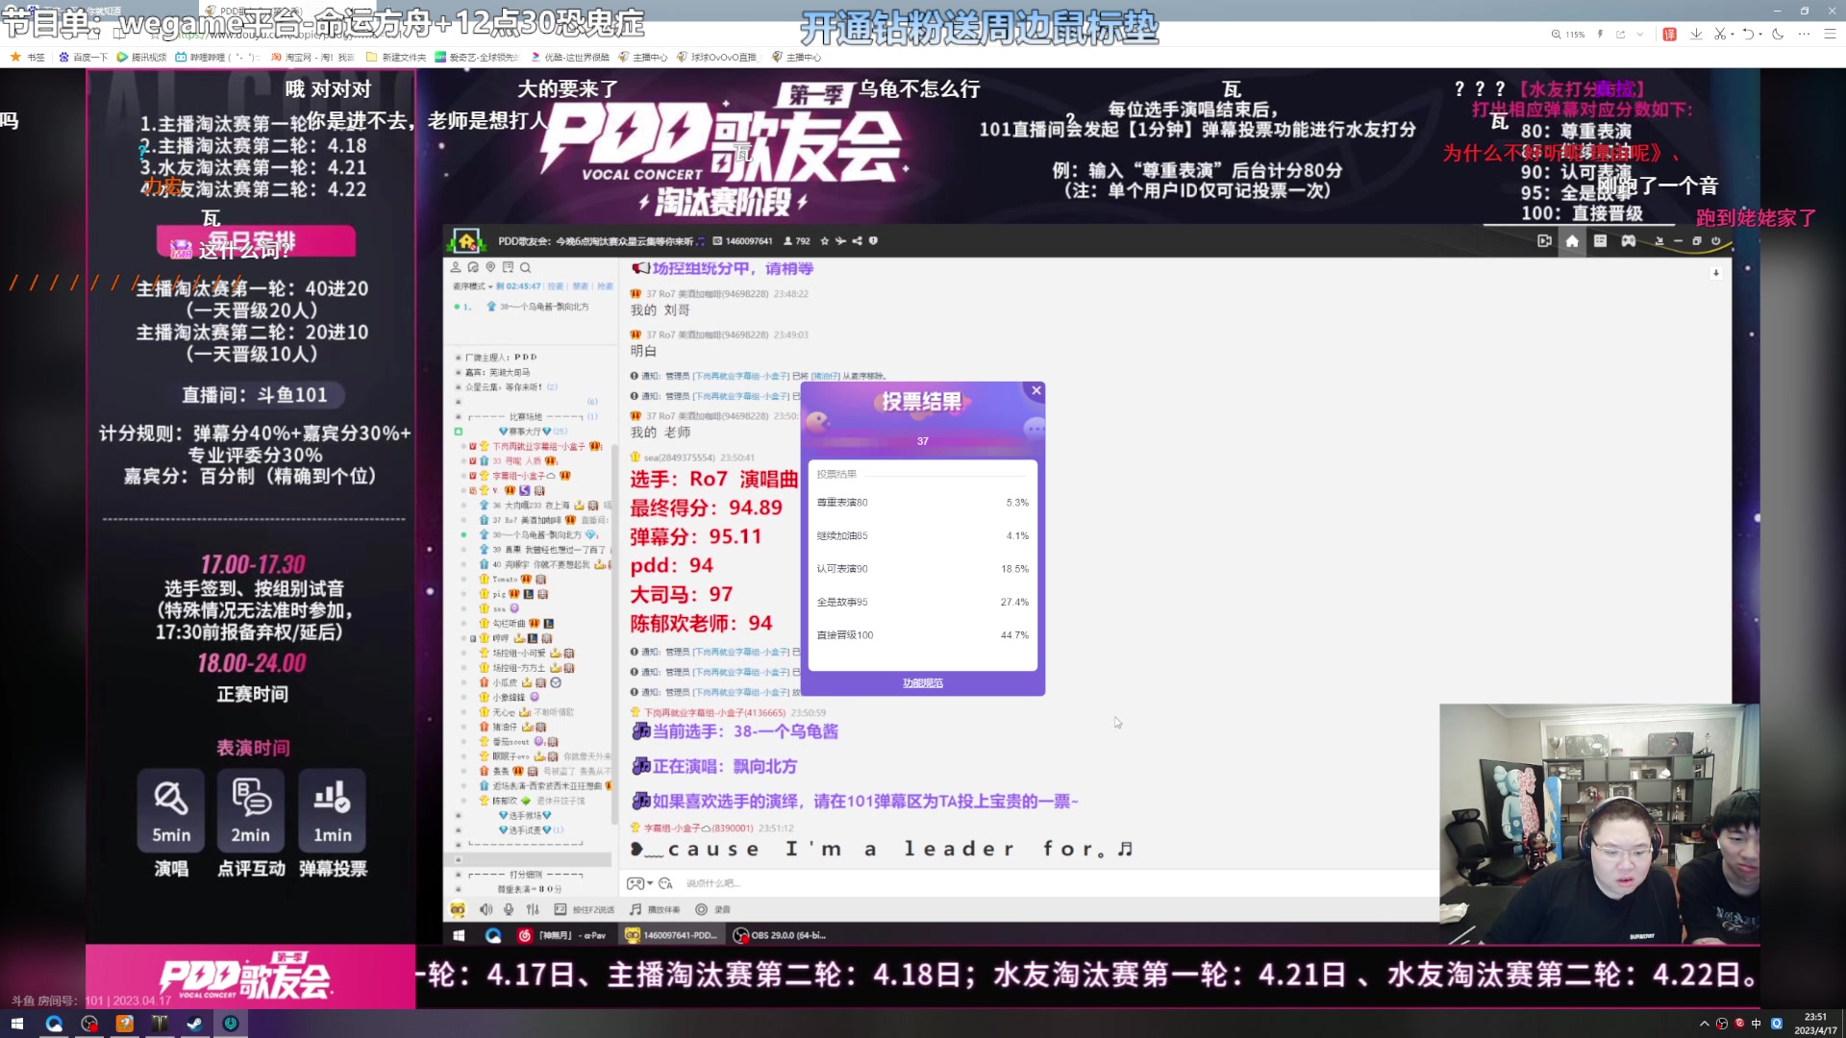Open the Windows Start menu on taskbar
The height and width of the screenshot is (1038, 1846).
[16, 1024]
